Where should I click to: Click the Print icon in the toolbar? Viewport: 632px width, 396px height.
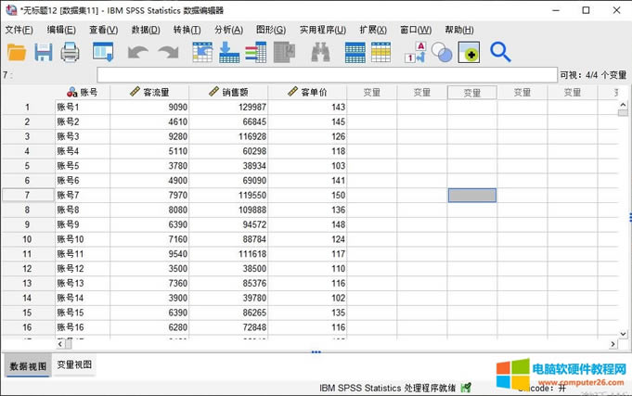coord(71,53)
